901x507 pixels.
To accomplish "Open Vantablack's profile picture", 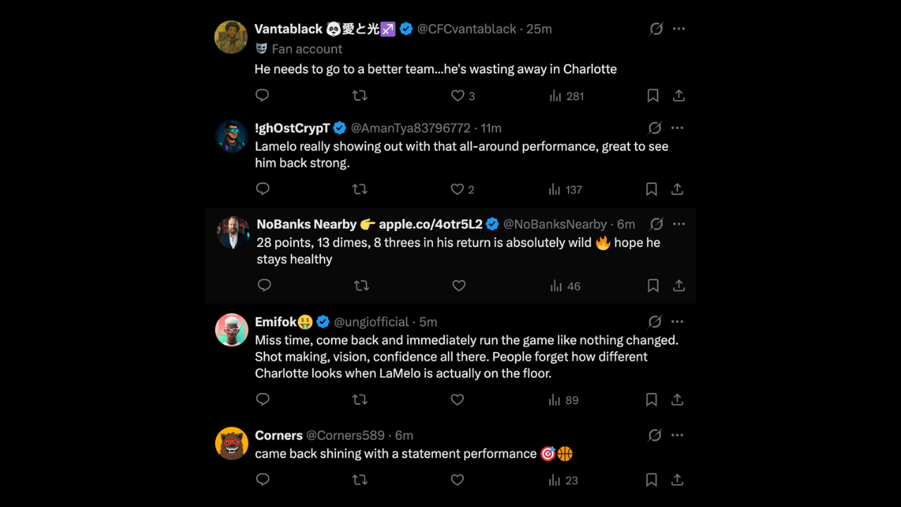I will 232,37.
